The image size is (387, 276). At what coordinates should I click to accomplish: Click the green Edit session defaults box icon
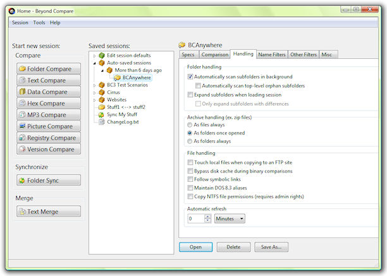[102, 56]
